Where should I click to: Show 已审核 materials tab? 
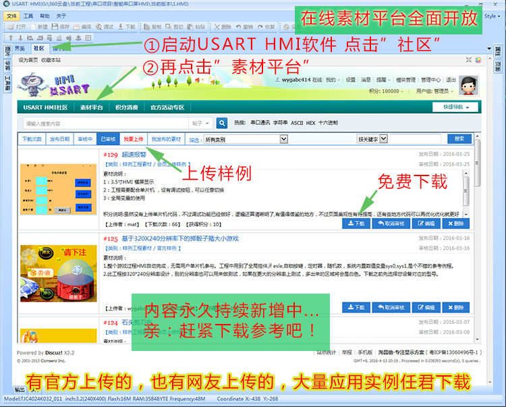(x=108, y=139)
